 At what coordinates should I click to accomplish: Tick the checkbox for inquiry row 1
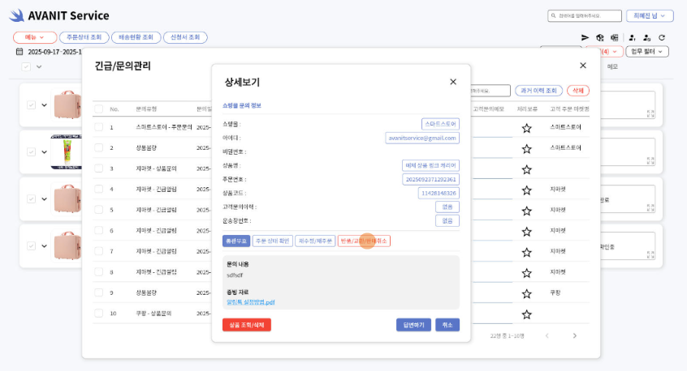(x=98, y=127)
